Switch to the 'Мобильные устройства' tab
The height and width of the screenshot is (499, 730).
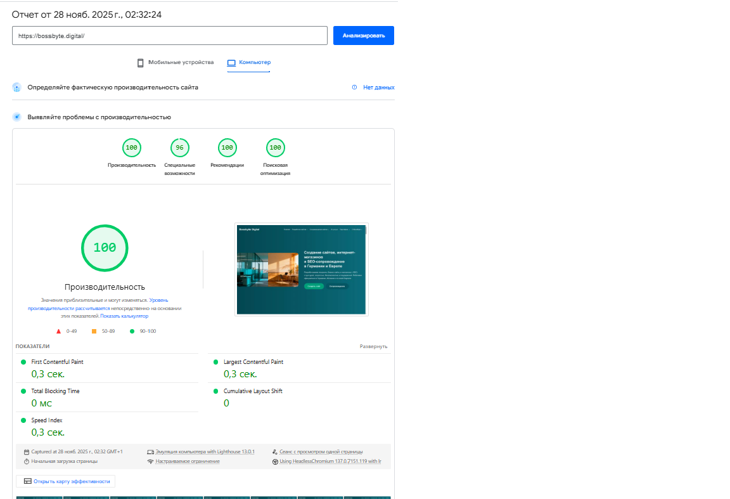point(176,63)
